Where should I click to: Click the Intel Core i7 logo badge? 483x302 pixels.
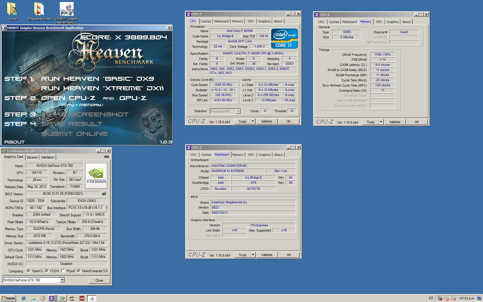[284, 38]
